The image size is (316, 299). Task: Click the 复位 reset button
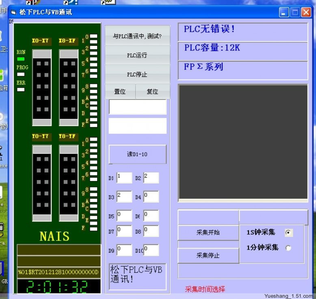click(153, 92)
